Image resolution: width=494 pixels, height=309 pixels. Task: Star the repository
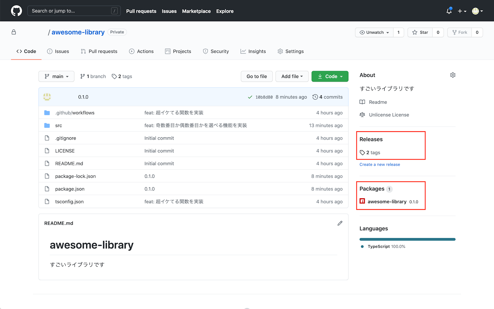(x=420, y=32)
